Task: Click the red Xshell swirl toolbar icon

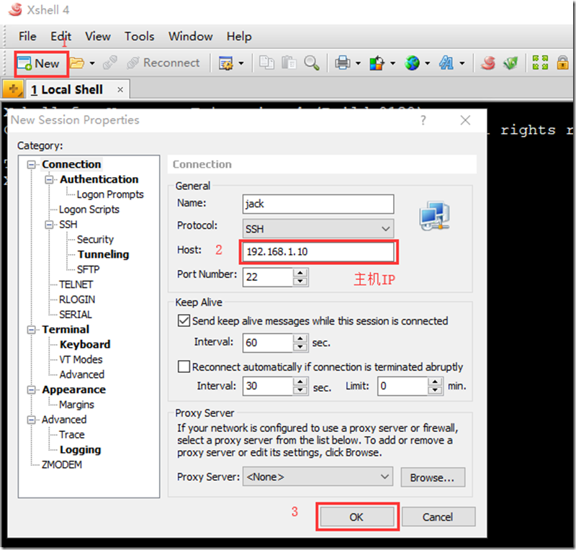Action: coord(488,63)
